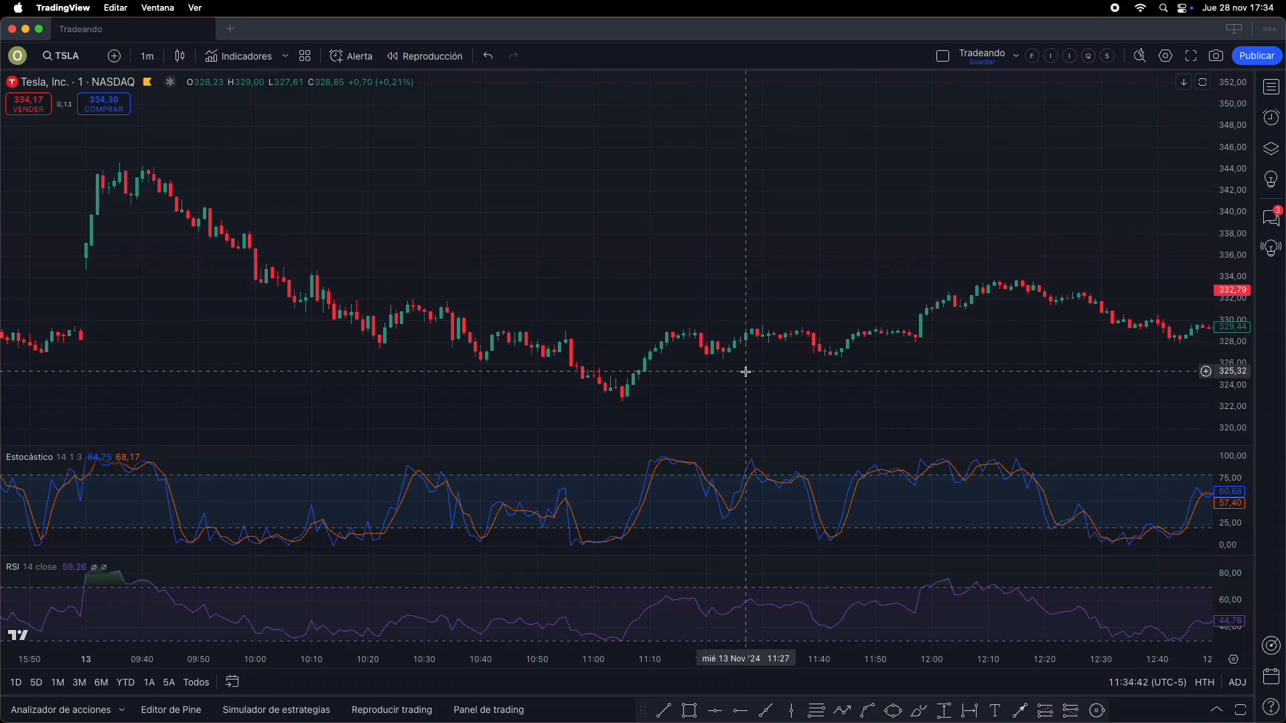
Task: Select the 5D date range
Action: (x=36, y=682)
